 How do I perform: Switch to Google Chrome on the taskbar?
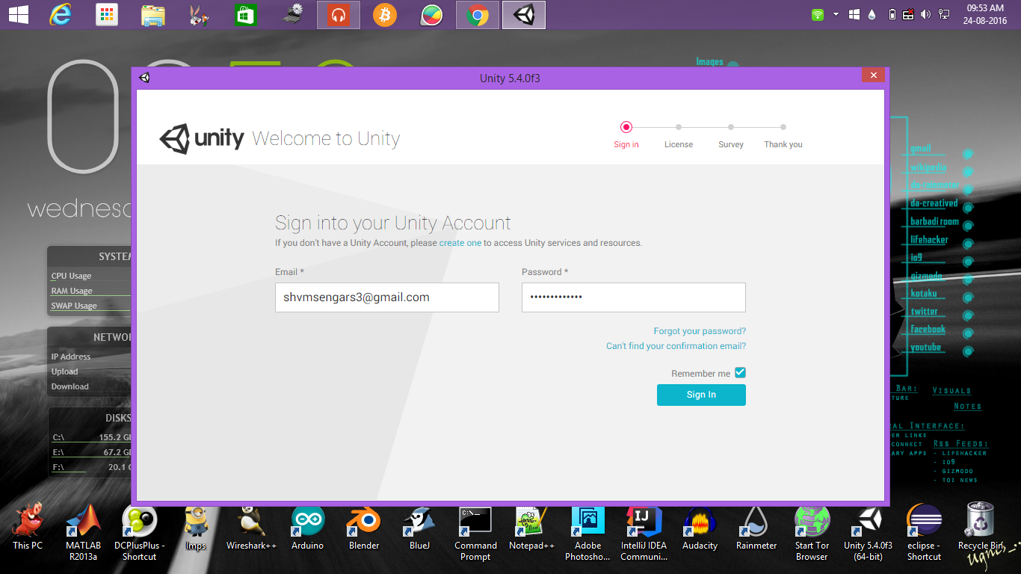click(478, 15)
